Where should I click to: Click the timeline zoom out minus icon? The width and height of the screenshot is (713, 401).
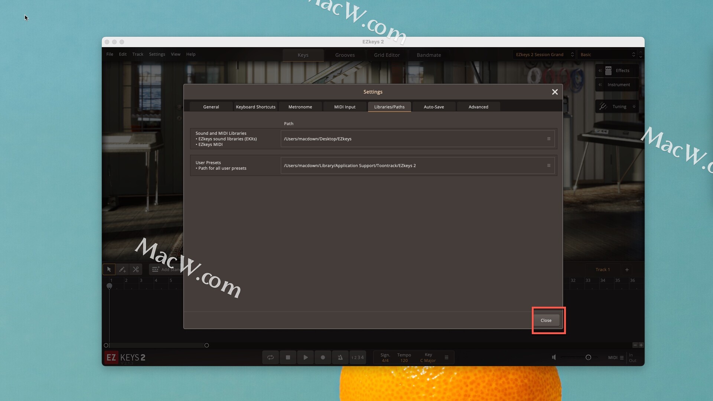pos(635,345)
